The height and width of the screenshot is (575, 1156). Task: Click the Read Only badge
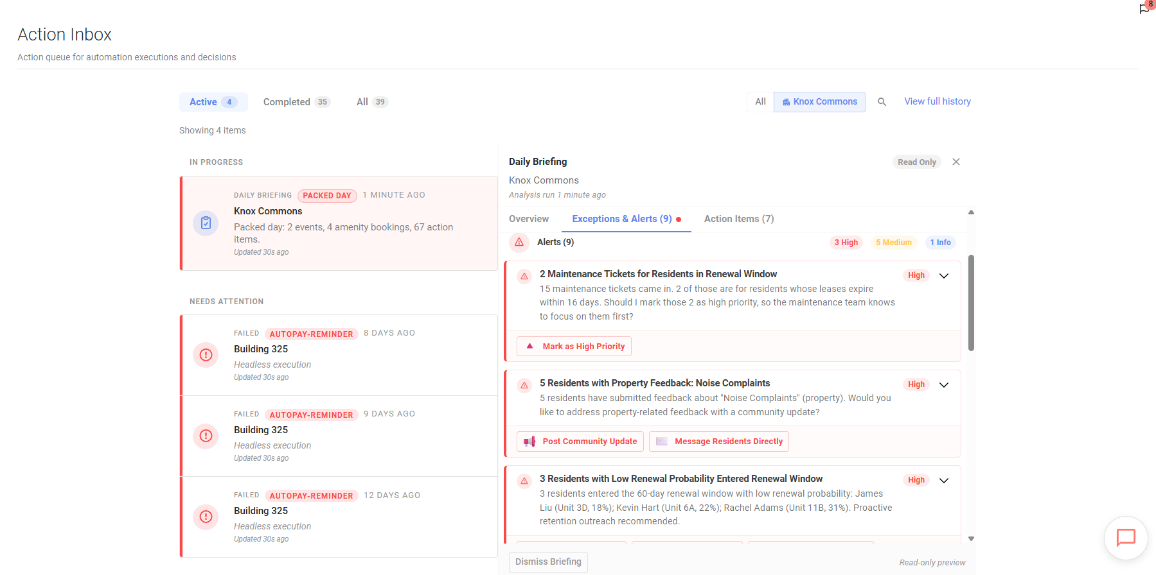pyautogui.click(x=916, y=162)
